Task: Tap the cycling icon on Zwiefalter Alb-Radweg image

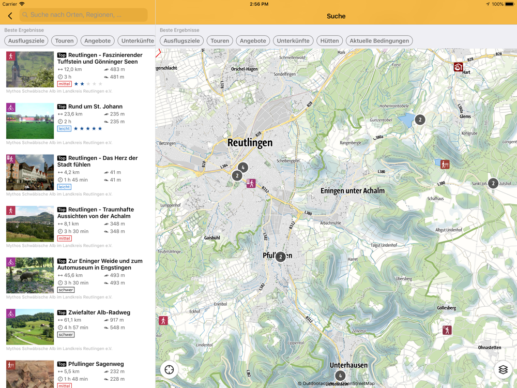Action: (x=11, y=314)
